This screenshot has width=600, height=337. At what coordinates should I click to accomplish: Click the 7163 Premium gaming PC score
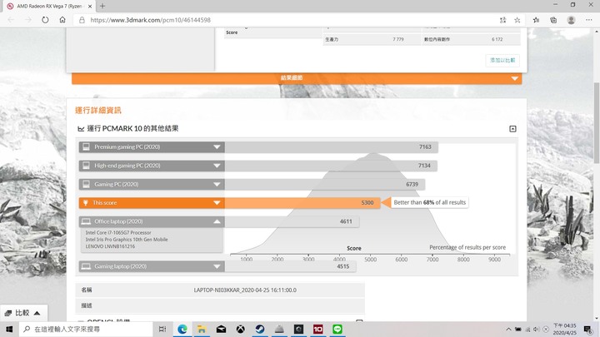(425, 146)
